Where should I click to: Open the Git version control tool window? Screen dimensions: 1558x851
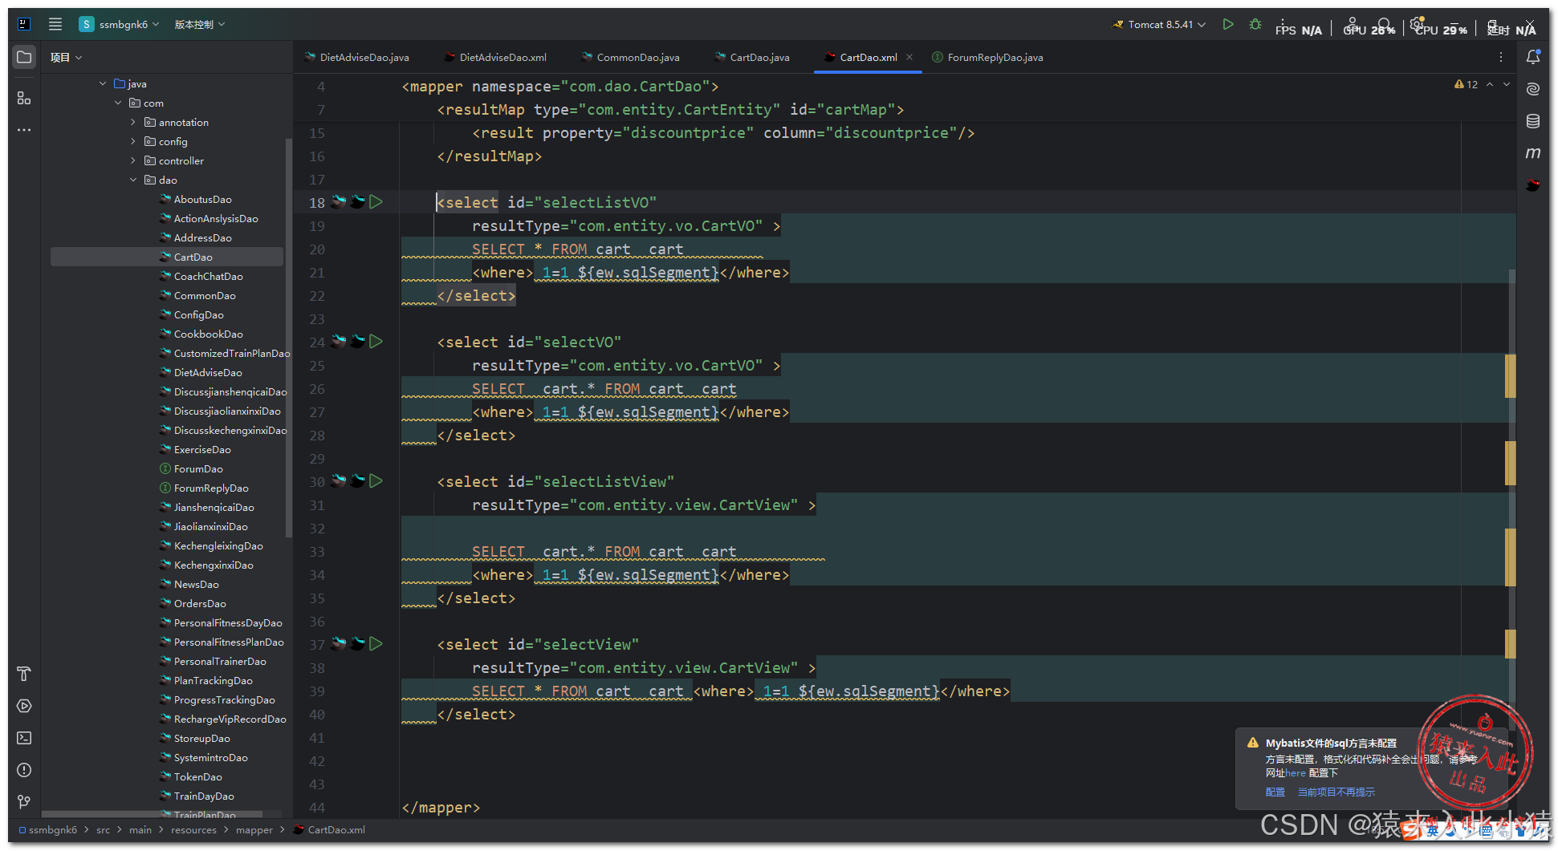point(24,801)
